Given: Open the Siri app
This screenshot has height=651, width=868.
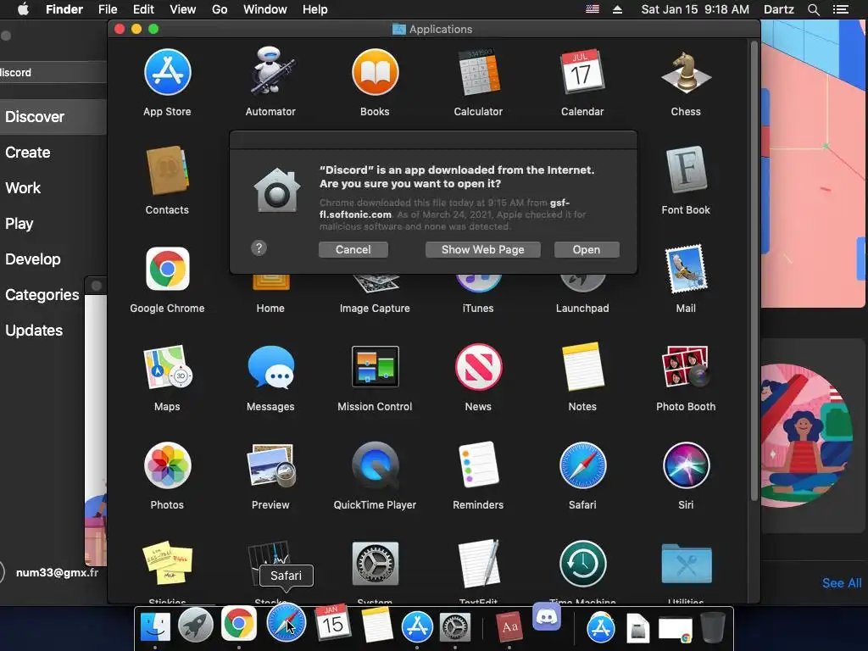Looking at the screenshot, I should (686, 465).
